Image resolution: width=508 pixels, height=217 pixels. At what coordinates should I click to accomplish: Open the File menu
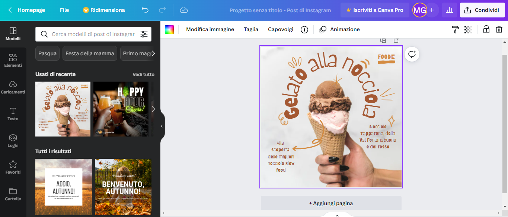pyautogui.click(x=64, y=10)
